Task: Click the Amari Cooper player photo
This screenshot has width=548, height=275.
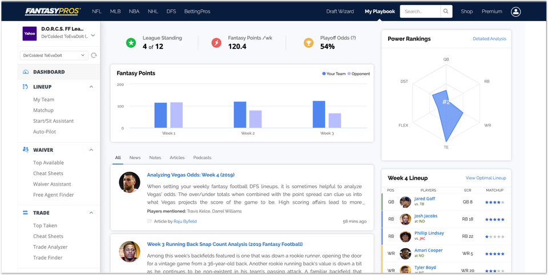Action: (405, 254)
